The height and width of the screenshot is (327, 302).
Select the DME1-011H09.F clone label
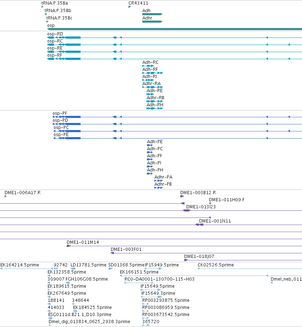(x=227, y=200)
